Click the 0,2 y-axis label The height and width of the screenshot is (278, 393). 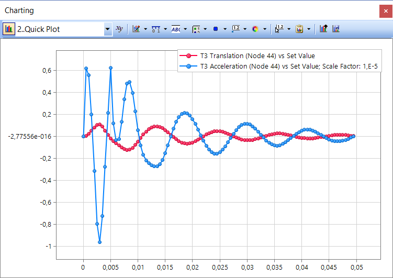pyautogui.click(x=47, y=115)
